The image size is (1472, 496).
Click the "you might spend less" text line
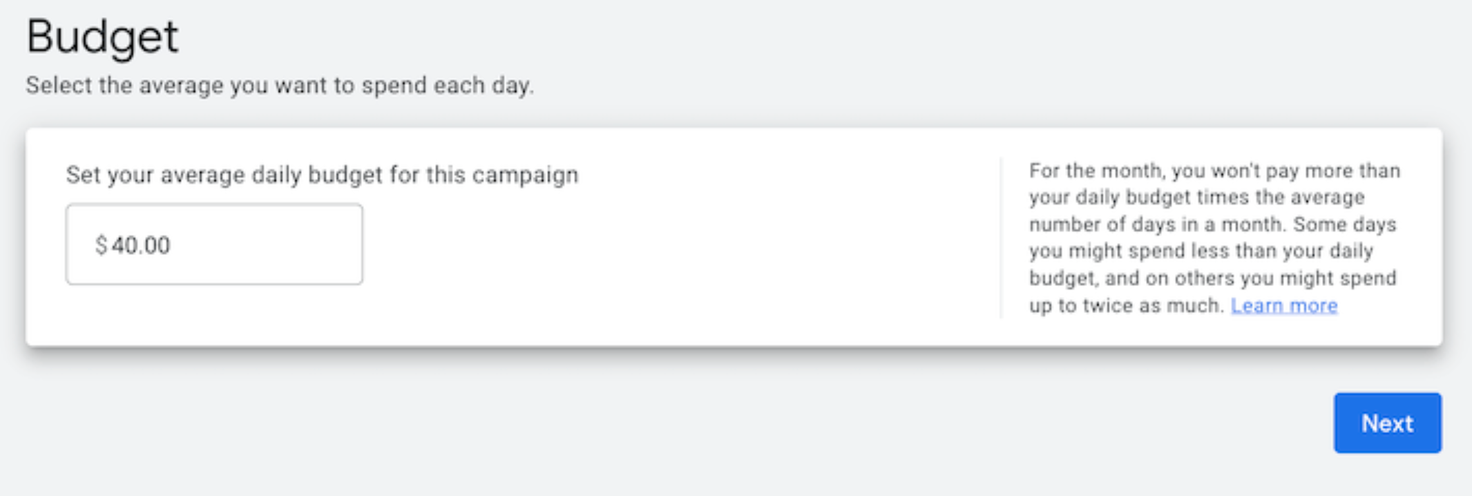(x=1201, y=251)
